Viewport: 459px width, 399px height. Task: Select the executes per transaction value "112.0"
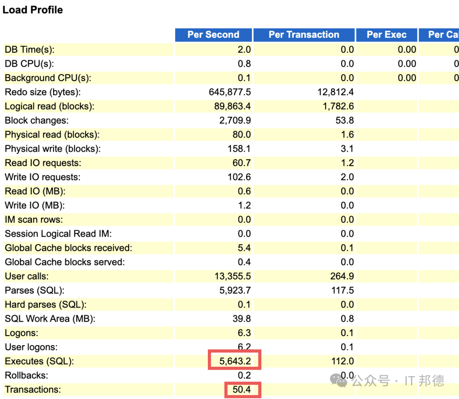343,362
